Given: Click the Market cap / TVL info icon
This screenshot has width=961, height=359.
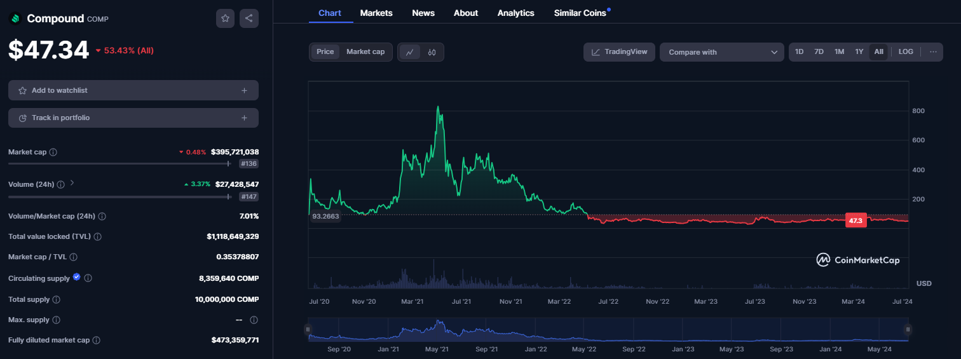Looking at the screenshot, I should click(73, 257).
